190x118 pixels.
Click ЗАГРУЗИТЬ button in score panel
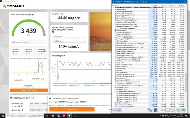(x=19, y=80)
